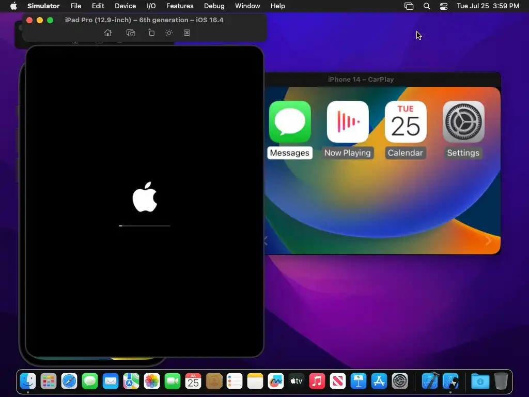Open System Settings from the Dock
Screen dimensions: 529x397
[x=400, y=381]
